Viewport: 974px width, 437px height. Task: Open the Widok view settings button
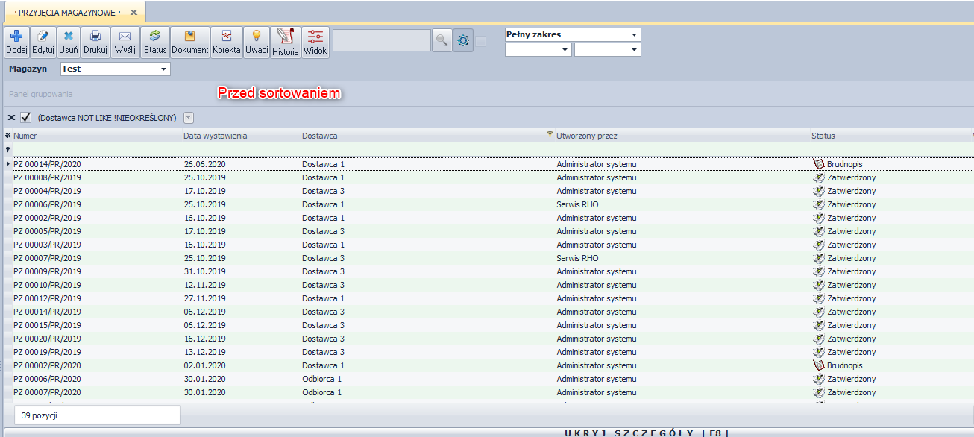pos(315,41)
